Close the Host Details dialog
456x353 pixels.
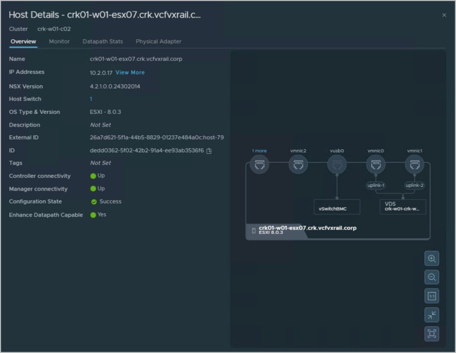click(x=444, y=15)
